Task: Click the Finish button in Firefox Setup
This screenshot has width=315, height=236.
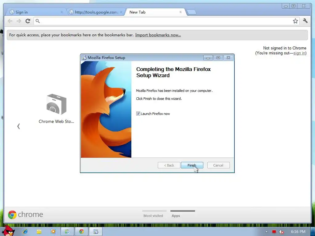Action: [x=192, y=165]
